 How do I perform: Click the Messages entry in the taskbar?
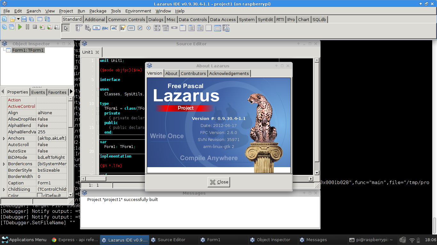316,240
